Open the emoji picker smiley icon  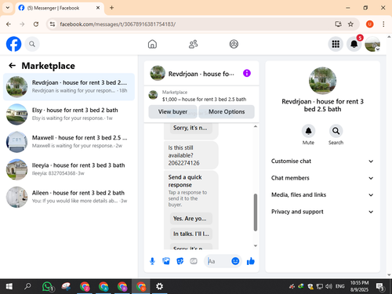click(x=235, y=261)
